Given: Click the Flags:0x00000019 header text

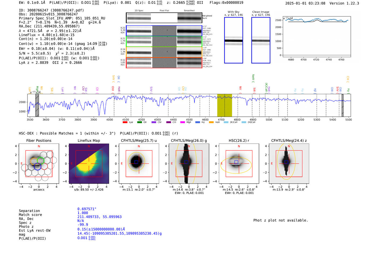Looking at the screenshot, I should pos(226,3).
